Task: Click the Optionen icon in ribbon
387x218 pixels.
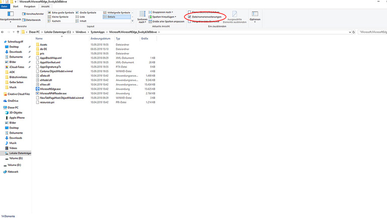Action: (255, 15)
